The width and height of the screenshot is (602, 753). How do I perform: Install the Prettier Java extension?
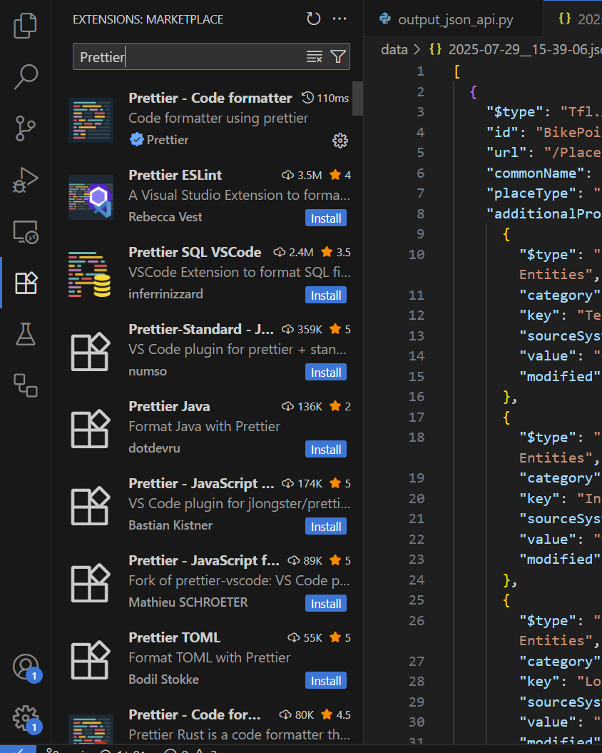[x=325, y=449]
